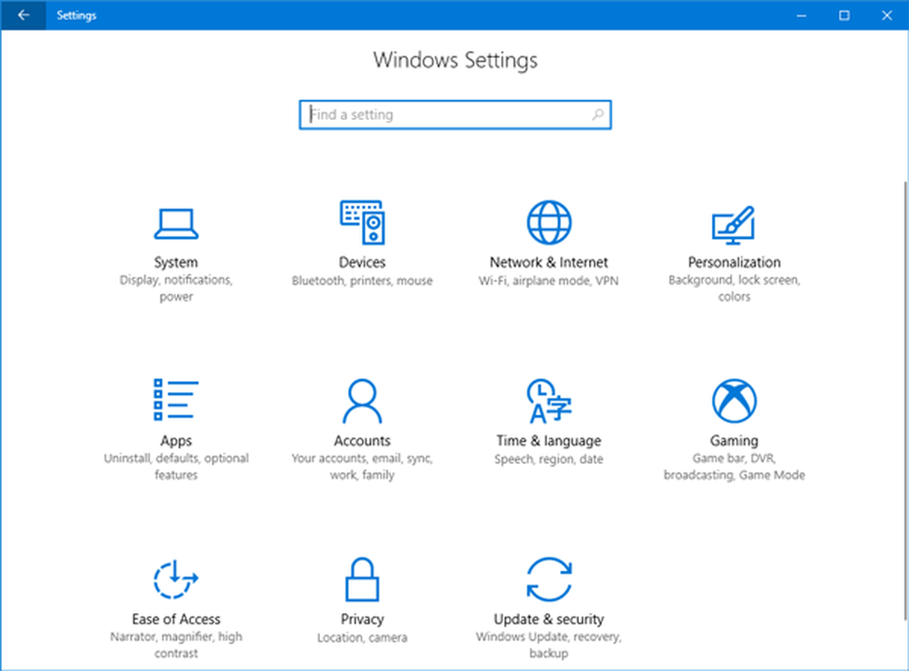The width and height of the screenshot is (909, 671).
Task: Open the Update & security refresh arrows icon
Action: click(549, 579)
